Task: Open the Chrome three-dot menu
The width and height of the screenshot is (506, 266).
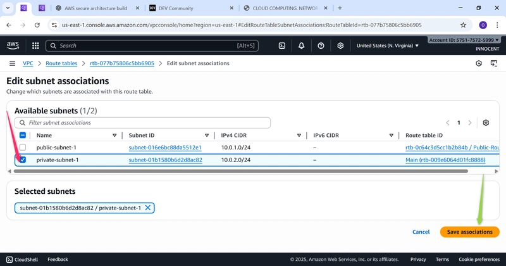Action: pos(497,25)
